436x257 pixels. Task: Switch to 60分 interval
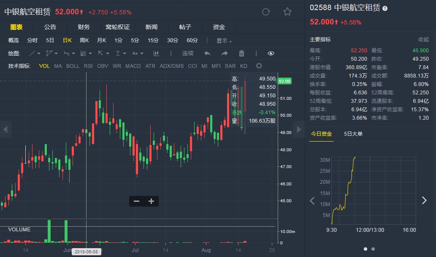(192, 40)
